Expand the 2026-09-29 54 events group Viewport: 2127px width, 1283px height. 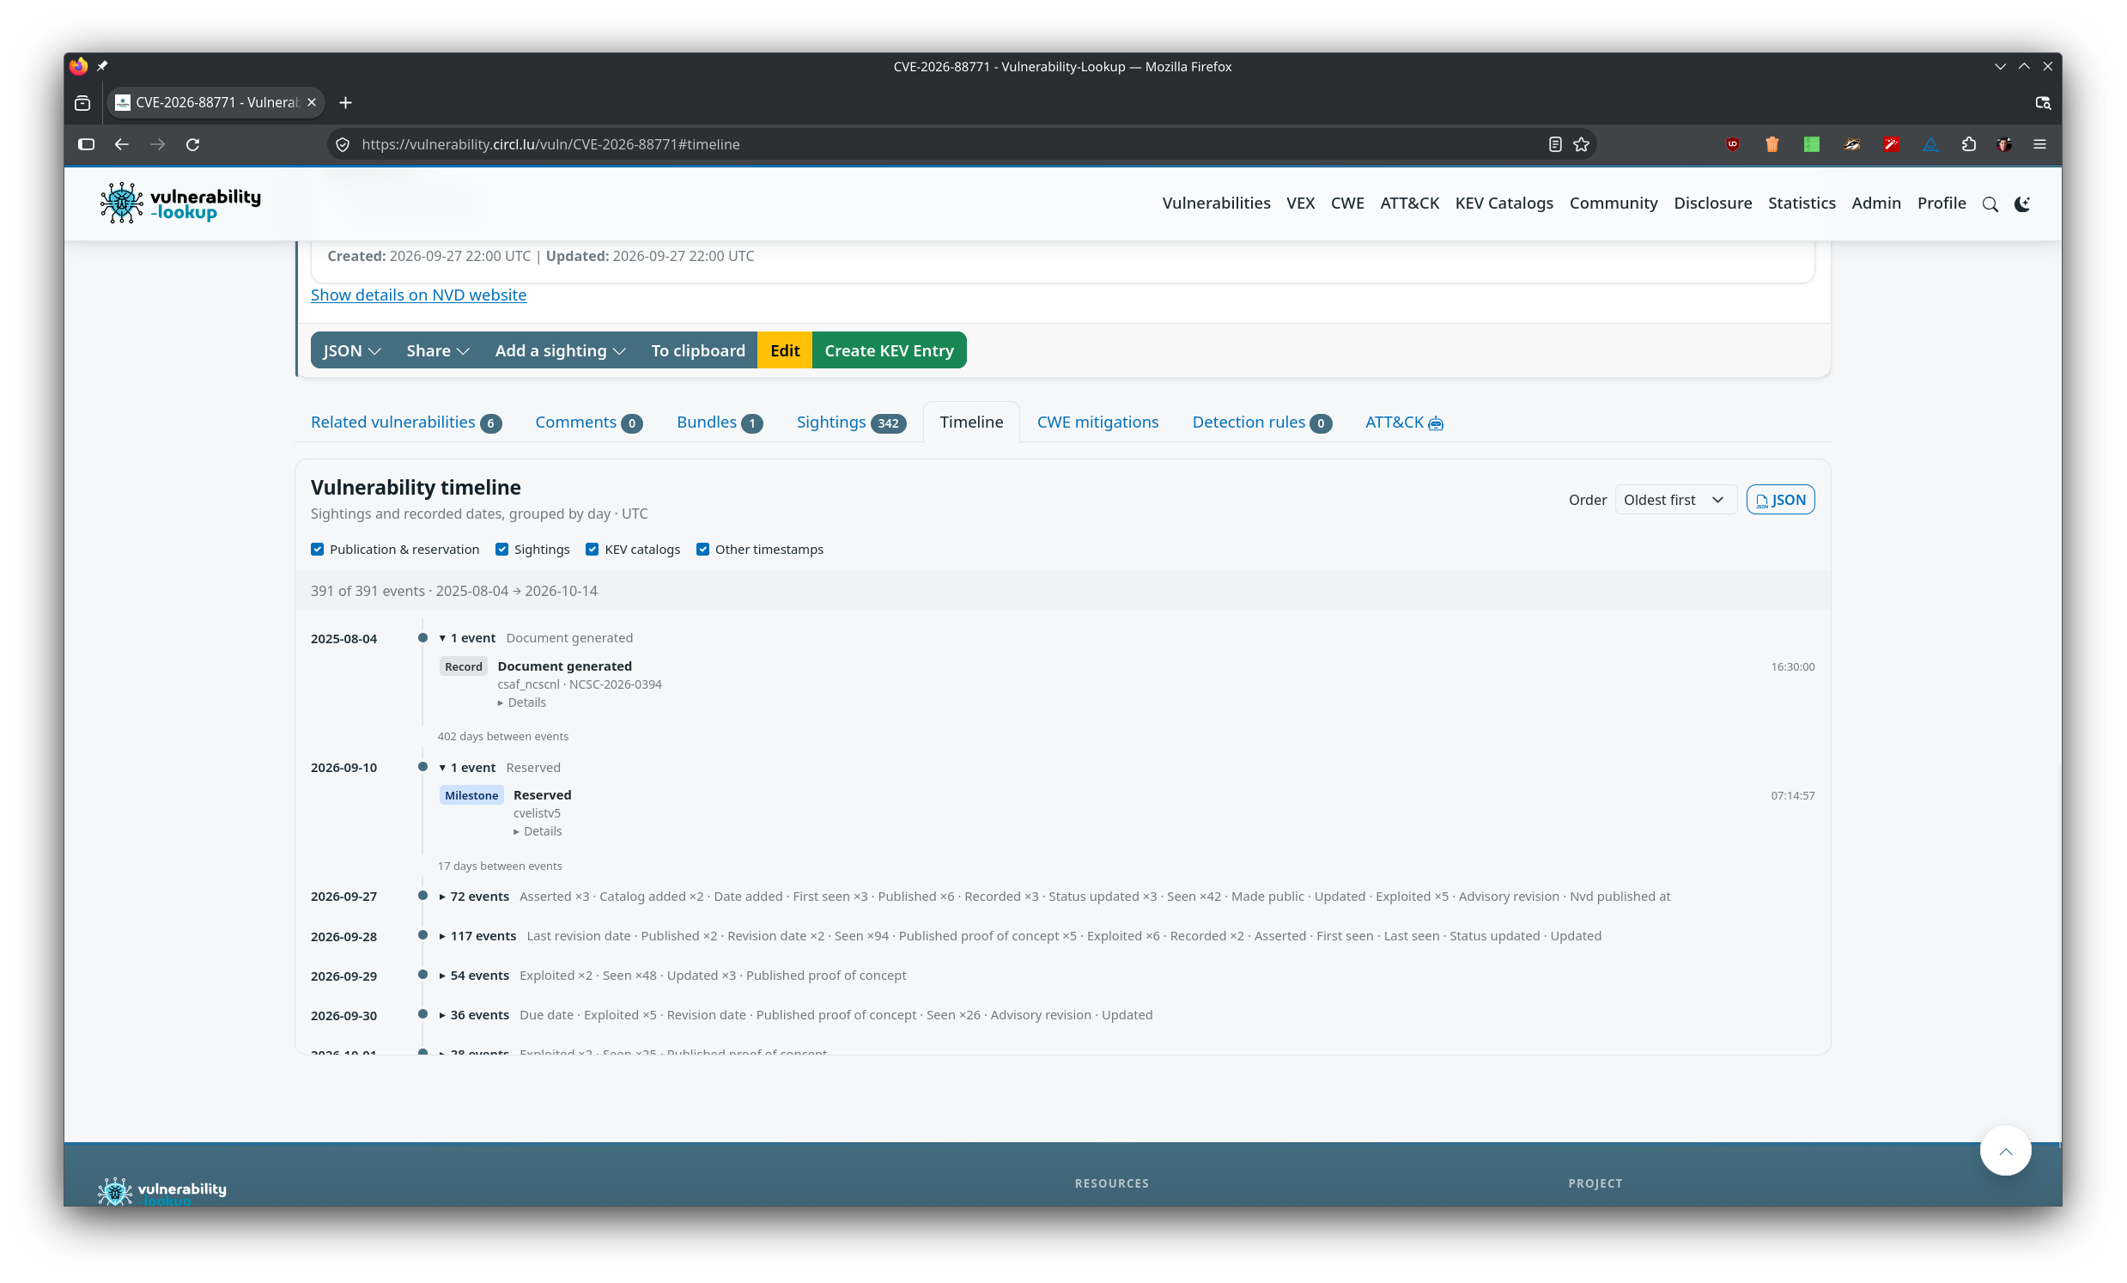[x=474, y=976]
